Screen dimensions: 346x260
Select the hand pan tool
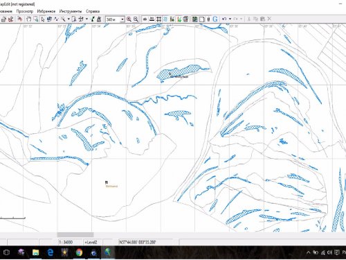[28, 19]
